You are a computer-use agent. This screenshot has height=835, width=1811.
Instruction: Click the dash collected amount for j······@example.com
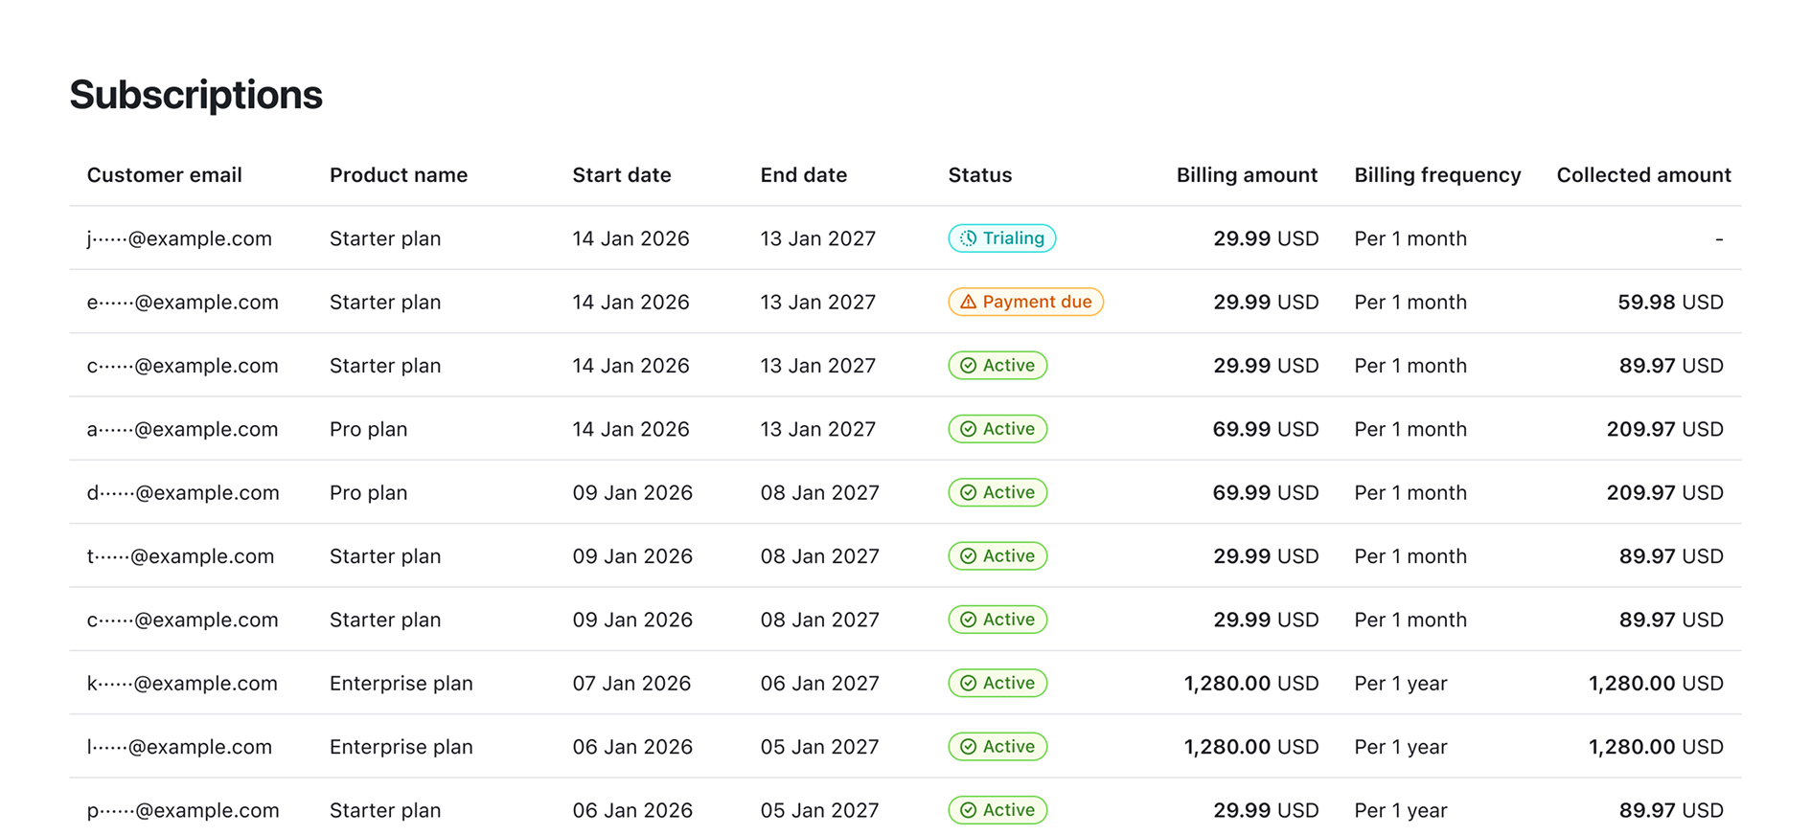pos(1719,238)
